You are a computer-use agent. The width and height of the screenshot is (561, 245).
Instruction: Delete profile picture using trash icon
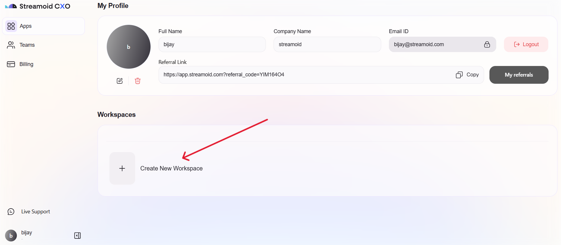[138, 81]
